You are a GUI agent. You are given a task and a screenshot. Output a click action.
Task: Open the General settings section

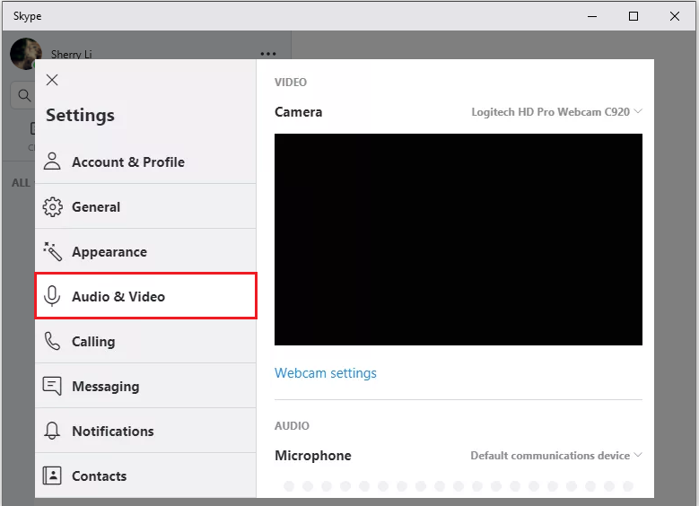tap(145, 206)
